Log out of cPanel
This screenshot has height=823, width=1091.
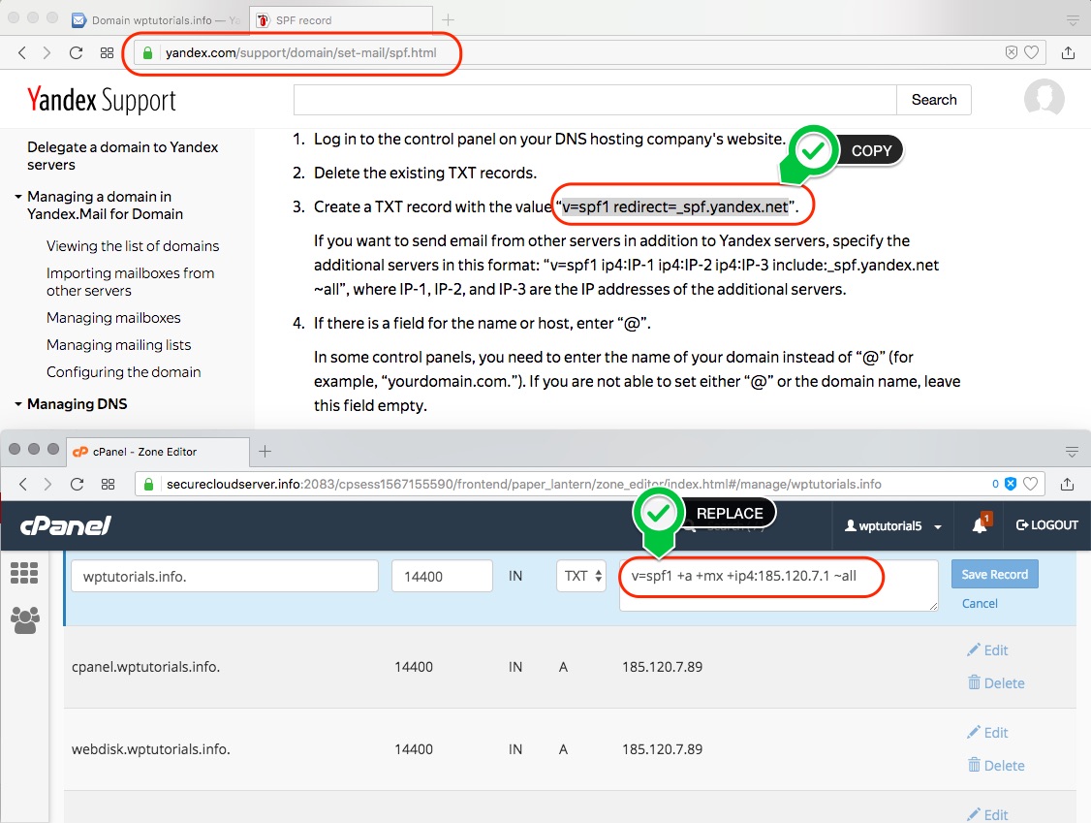[1046, 525]
